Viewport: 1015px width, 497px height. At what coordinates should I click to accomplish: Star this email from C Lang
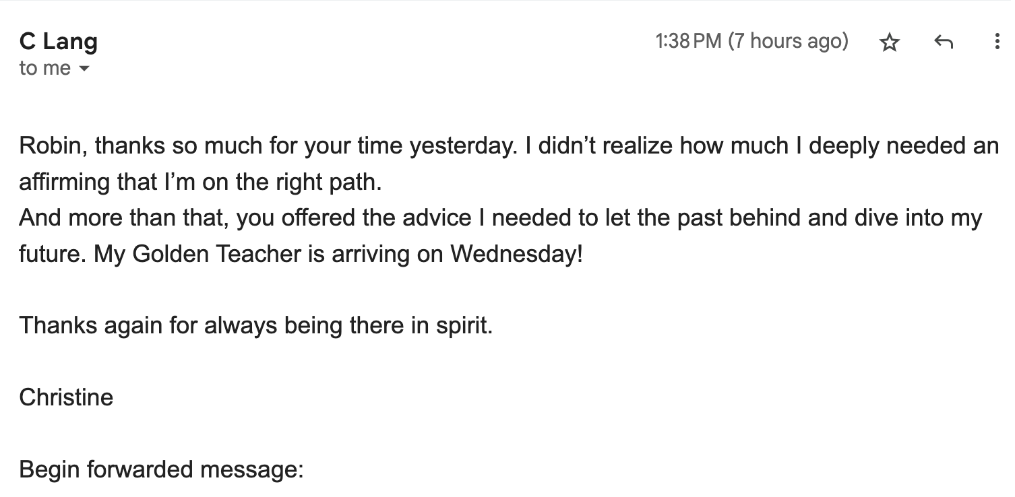coord(890,42)
